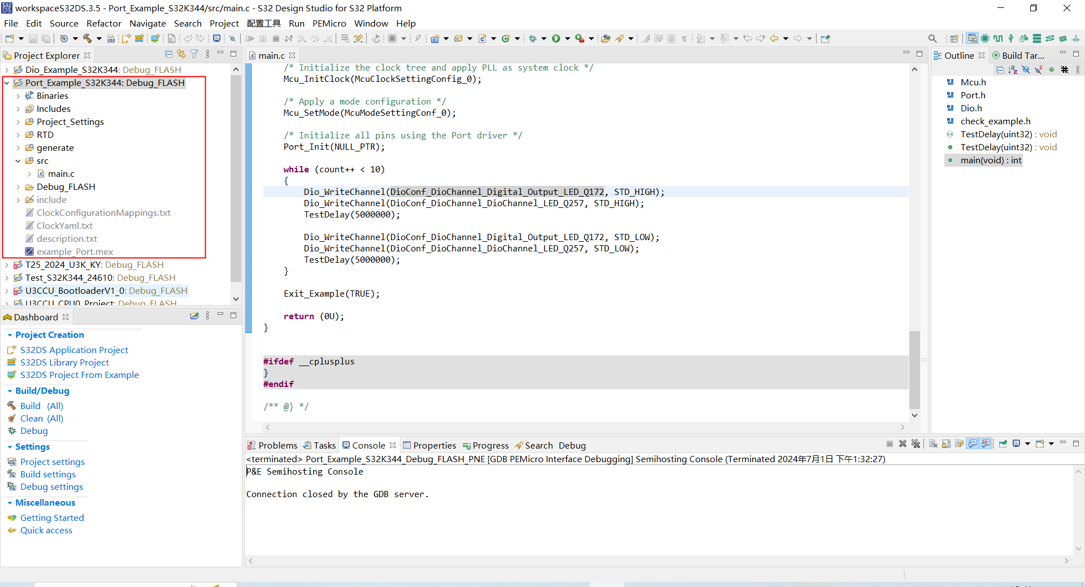Screen dimensions: 1085x587
Task: Open the search dialog via magnifier icon
Action: (932, 38)
